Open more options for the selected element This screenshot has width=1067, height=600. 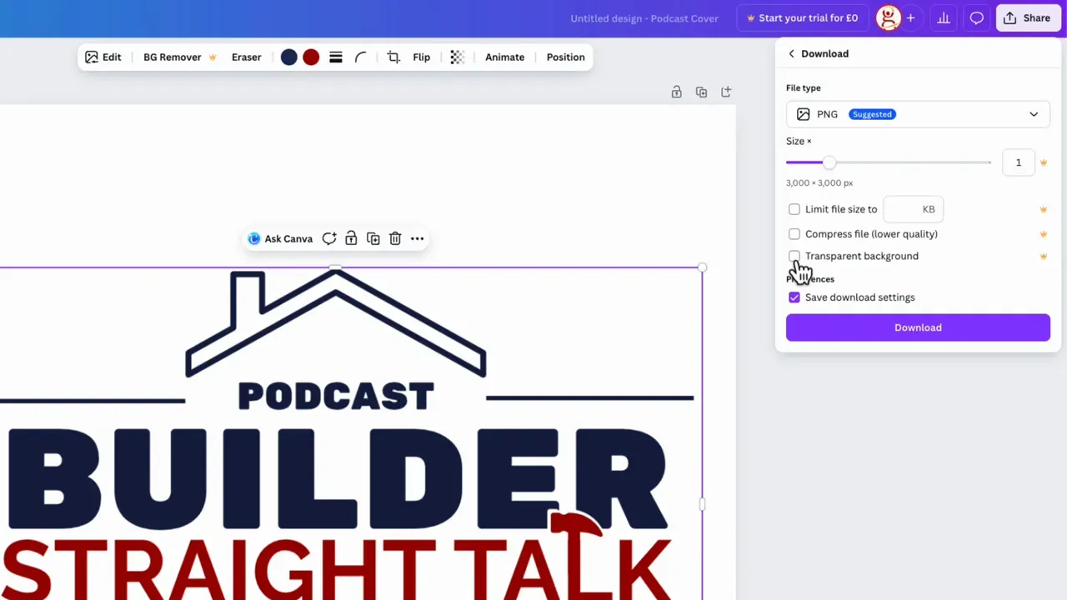(x=417, y=238)
